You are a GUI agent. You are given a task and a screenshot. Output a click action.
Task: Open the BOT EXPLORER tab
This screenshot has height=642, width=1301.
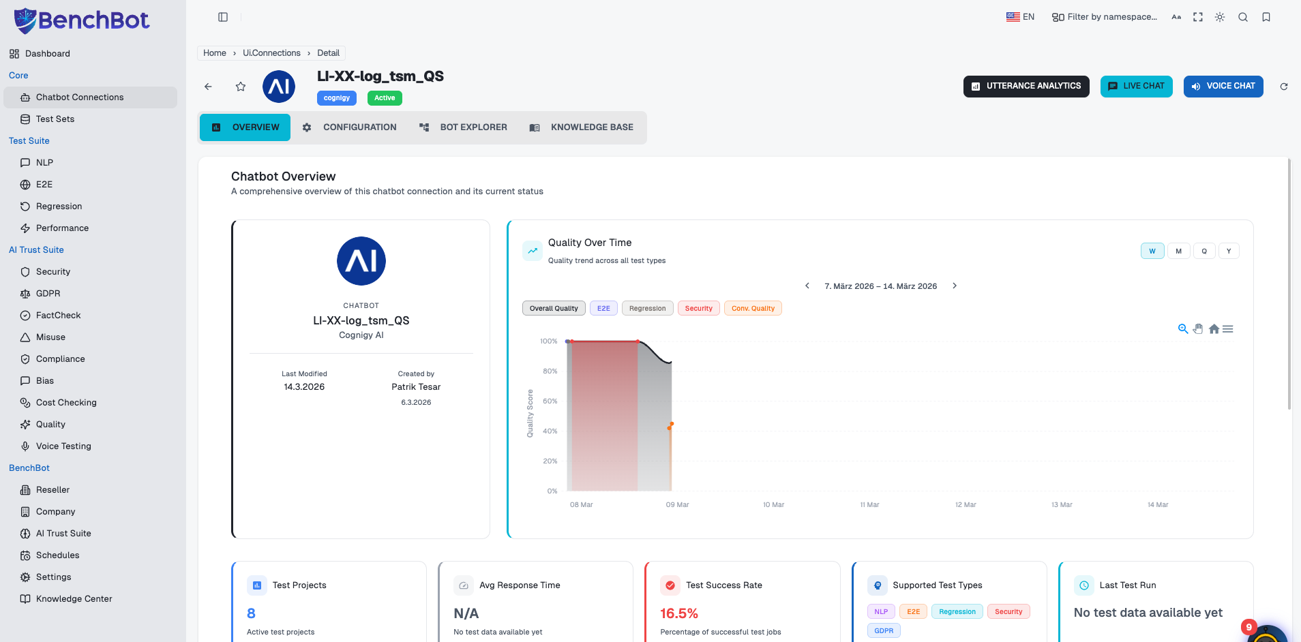pyautogui.click(x=463, y=127)
